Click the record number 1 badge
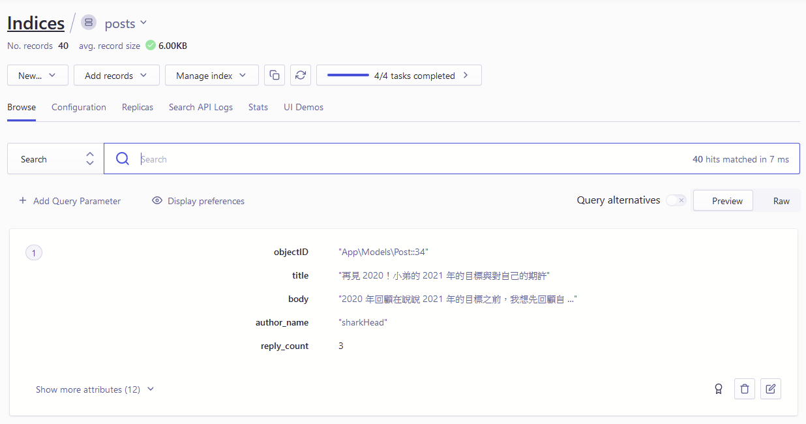Screen dimensions: 806x424 34,252
